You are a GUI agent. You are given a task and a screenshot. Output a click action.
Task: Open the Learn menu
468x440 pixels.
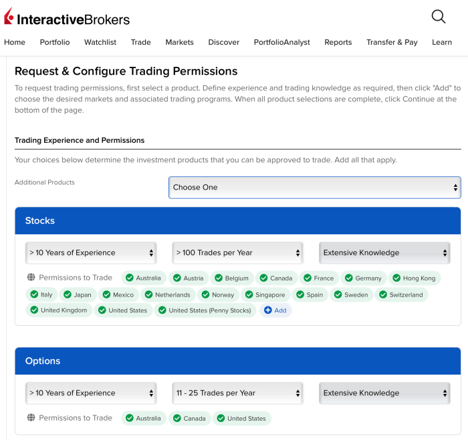[x=442, y=42]
